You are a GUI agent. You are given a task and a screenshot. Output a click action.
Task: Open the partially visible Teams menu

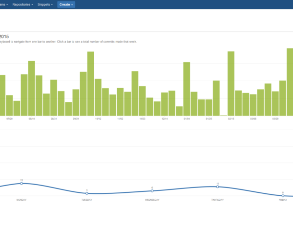[x=4, y=4]
